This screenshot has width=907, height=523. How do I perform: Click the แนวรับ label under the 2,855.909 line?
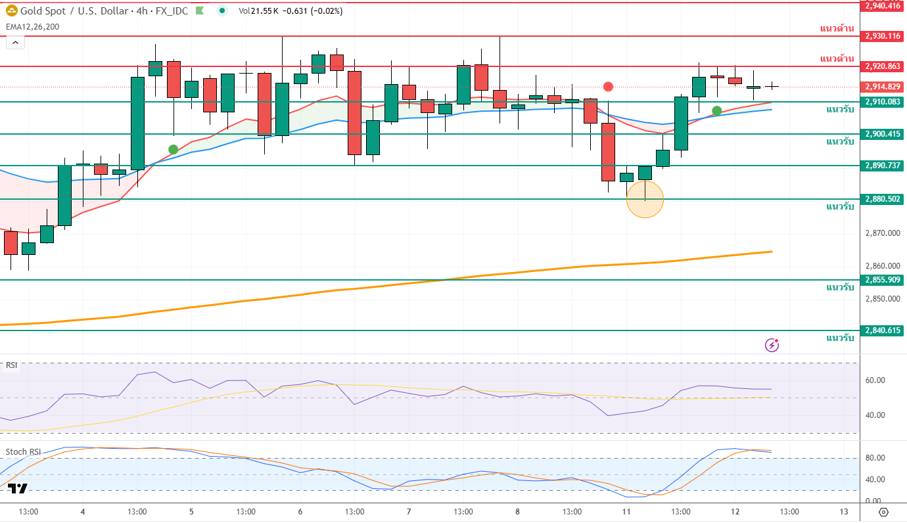[840, 287]
